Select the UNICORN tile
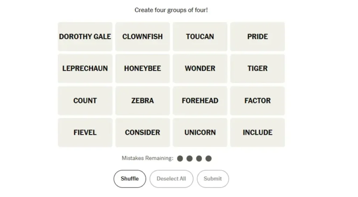Screen dimensions: 358x197 (x=200, y=133)
